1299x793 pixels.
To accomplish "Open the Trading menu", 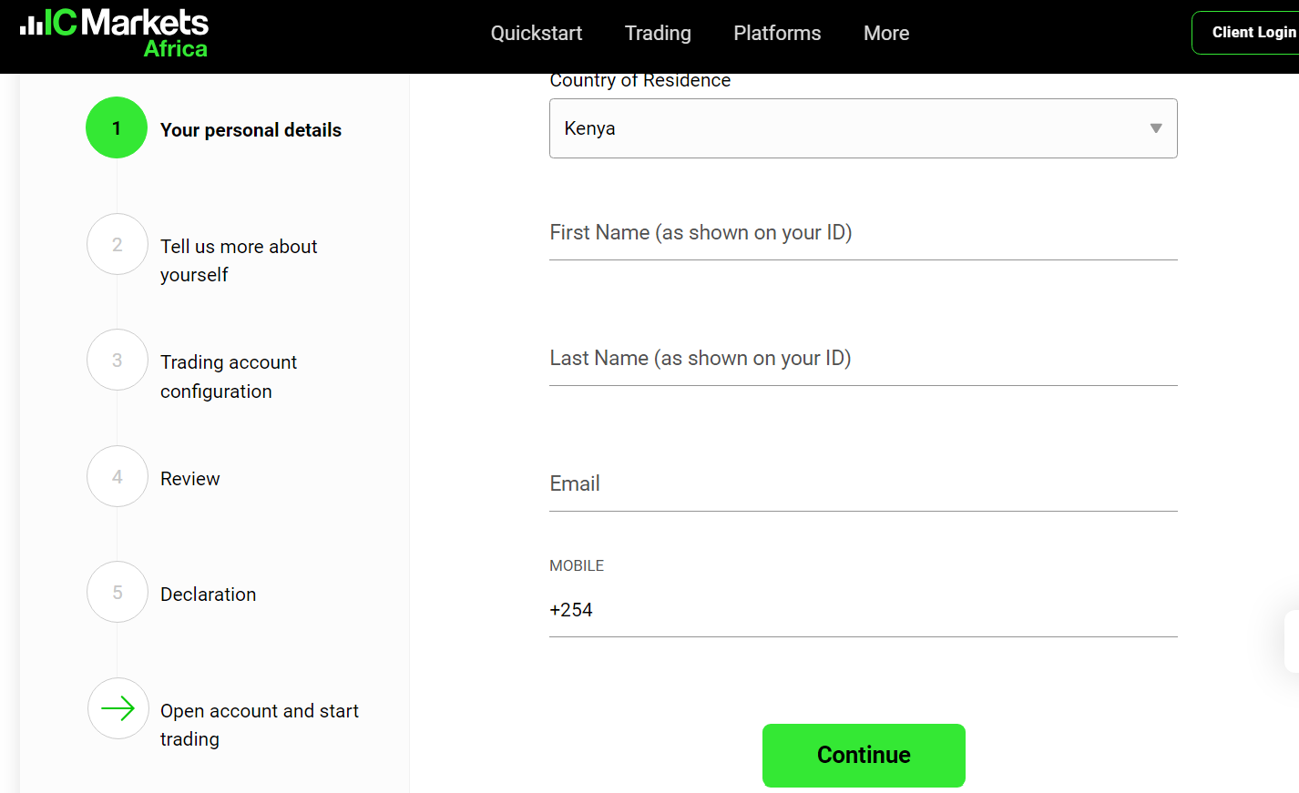I will click(658, 34).
